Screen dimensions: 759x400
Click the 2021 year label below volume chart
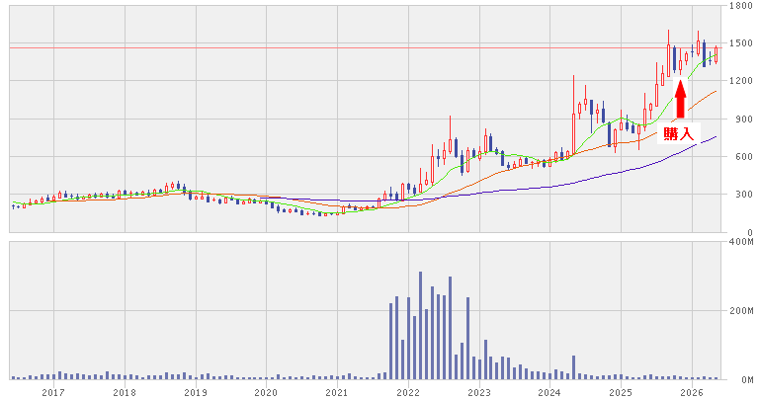pyautogui.click(x=337, y=393)
